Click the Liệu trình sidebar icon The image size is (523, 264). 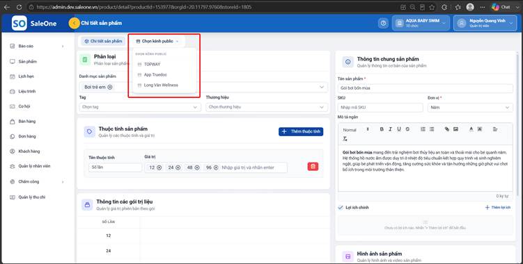13,91
